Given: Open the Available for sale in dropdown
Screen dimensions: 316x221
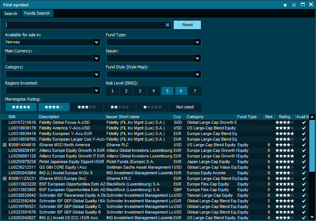Looking at the screenshot, I should [96, 42].
